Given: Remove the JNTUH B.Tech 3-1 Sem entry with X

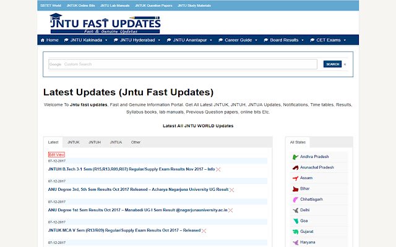Looking at the screenshot, I should pyautogui.click(x=218, y=169).
